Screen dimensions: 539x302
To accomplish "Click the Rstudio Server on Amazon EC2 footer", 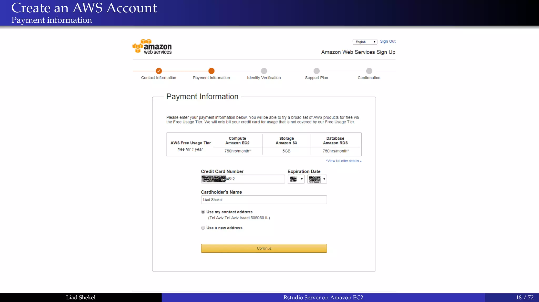I will (323, 298).
